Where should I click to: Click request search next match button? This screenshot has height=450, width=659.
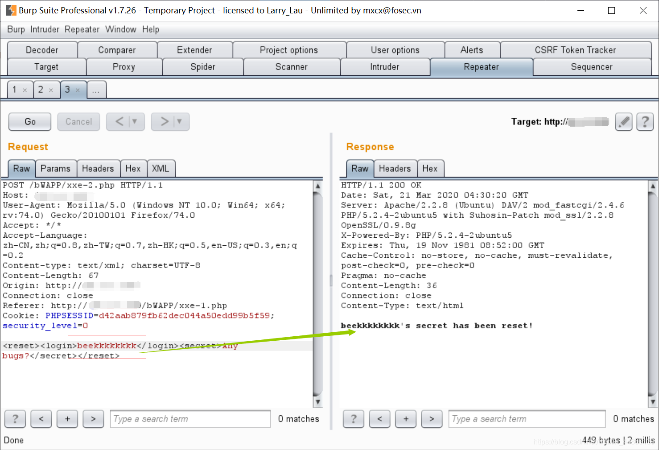(x=94, y=419)
